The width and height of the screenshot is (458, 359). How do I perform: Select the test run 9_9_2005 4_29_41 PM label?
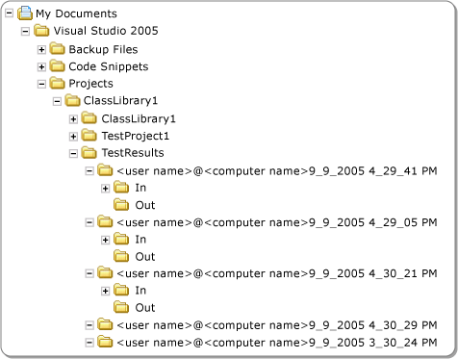(277, 171)
